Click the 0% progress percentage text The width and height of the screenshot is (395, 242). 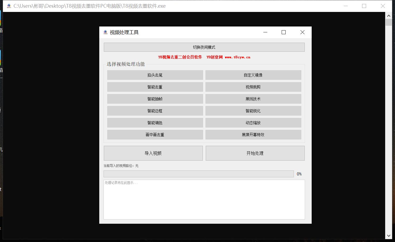[299, 174]
